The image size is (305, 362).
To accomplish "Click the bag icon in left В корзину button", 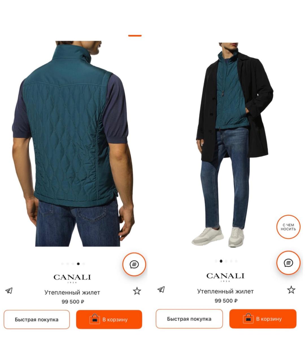I will click(95, 319).
